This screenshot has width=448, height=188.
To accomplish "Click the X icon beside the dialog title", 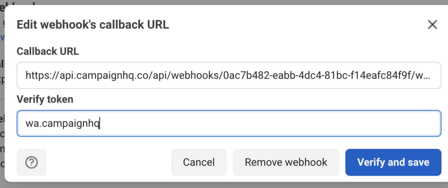I will coord(432,25).
